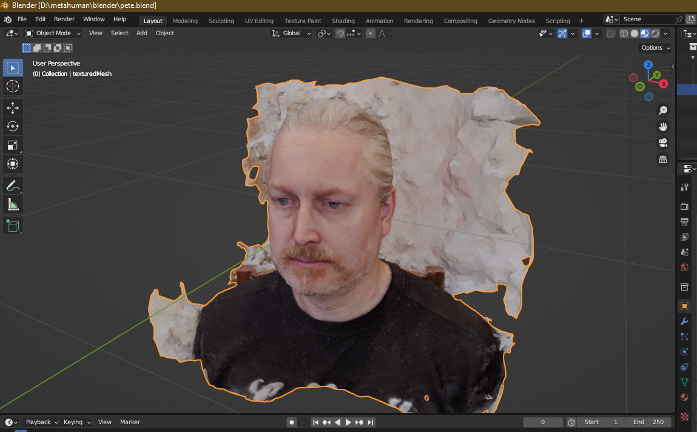Switch to rendered viewport shading
This screenshot has width=697, height=432.
coord(655,33)
